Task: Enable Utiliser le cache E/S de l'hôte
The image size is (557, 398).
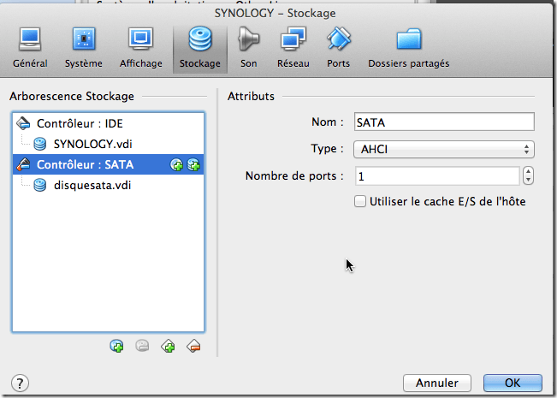Action: pos(360,201)
